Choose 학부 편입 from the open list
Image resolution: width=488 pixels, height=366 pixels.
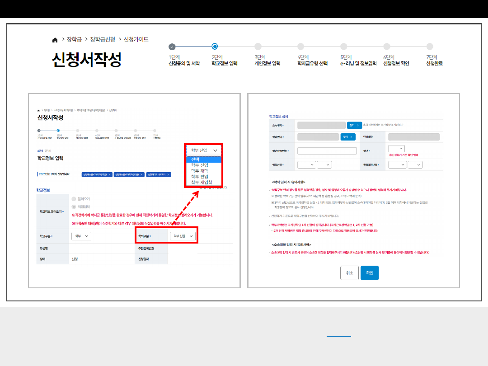[x=199, y=177]
